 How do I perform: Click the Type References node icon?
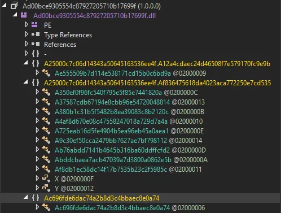(36, 34)
